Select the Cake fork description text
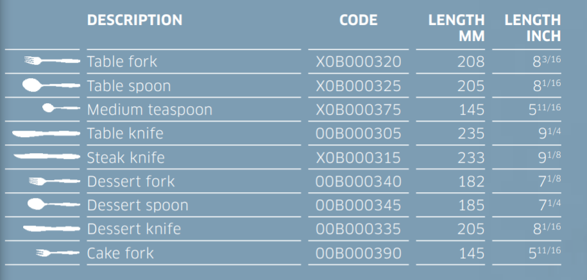 120,253
